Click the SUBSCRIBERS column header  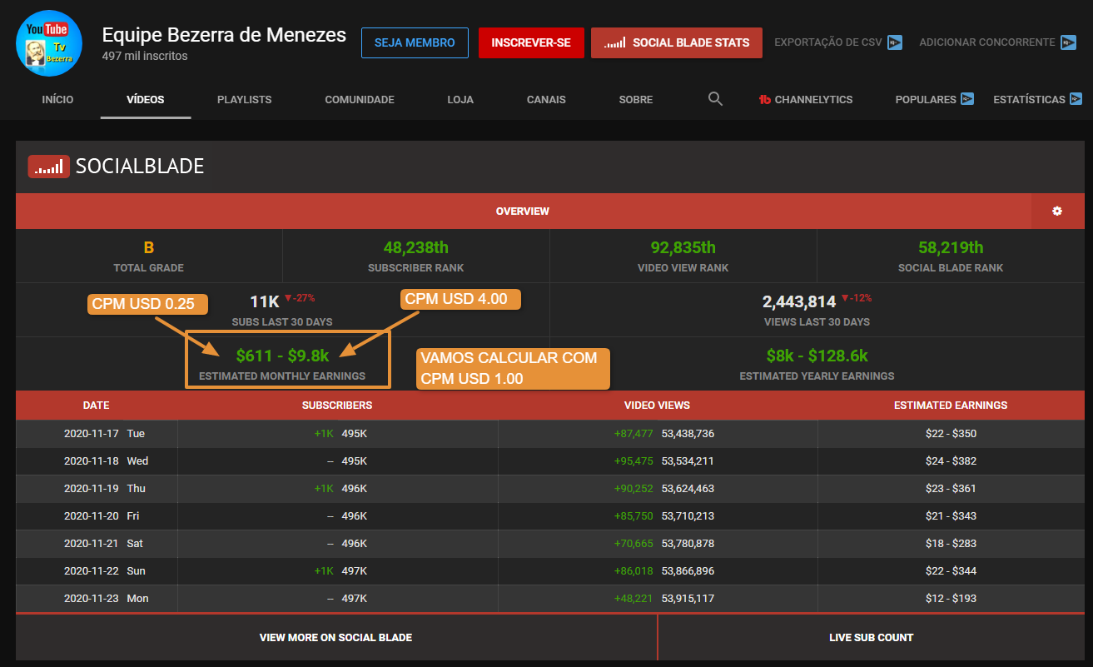coord(337,406)
